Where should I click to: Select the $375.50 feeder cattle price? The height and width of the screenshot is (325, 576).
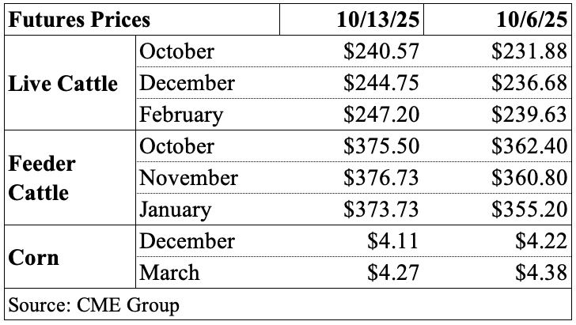pyautogui.click(x=381, y=146)
